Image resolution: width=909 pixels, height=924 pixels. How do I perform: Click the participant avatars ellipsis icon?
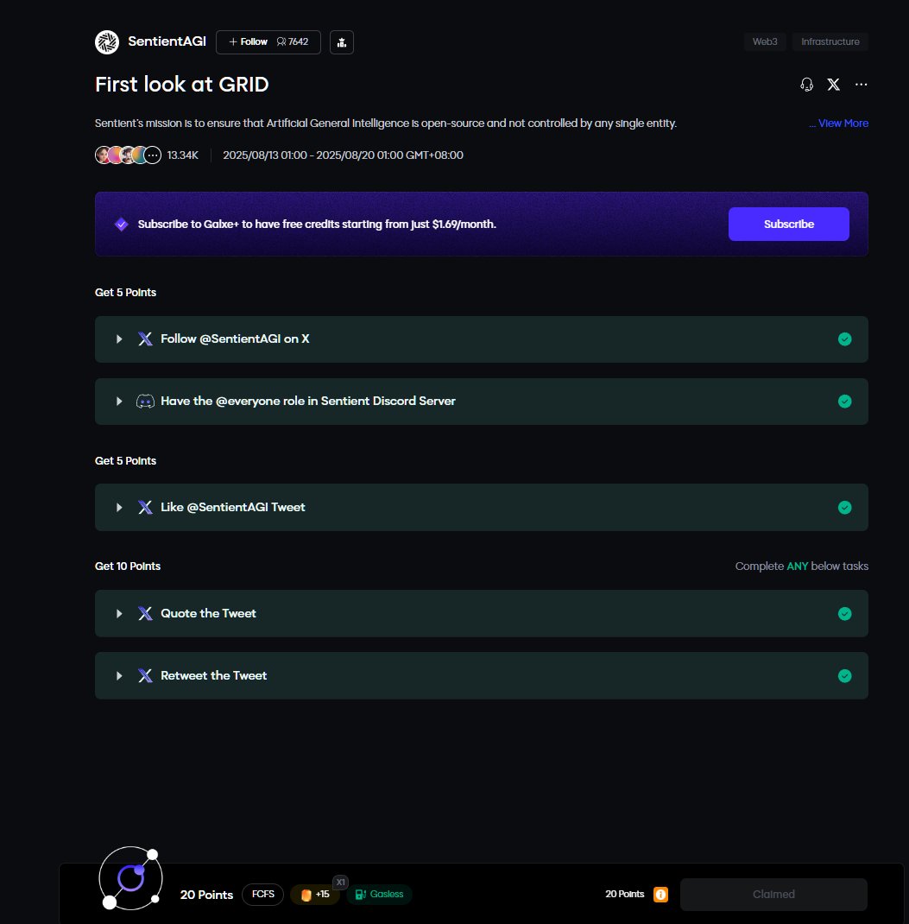[153, 155]
